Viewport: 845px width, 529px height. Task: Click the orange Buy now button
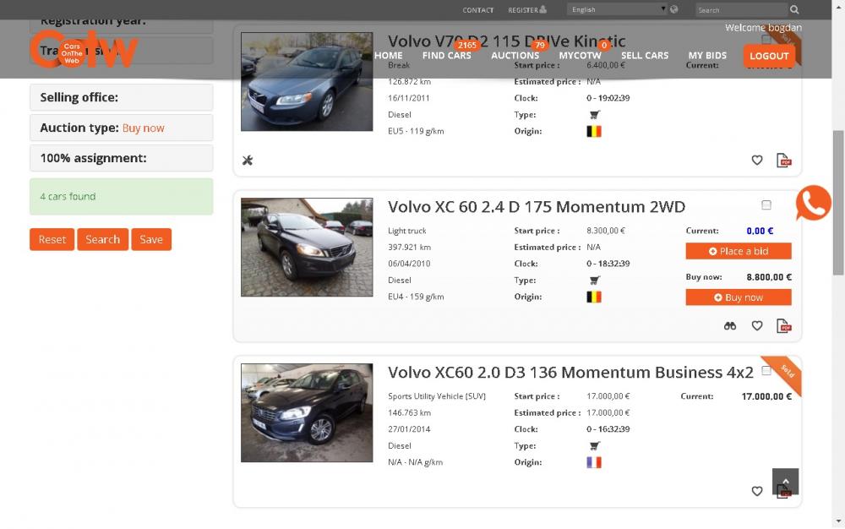739,297
